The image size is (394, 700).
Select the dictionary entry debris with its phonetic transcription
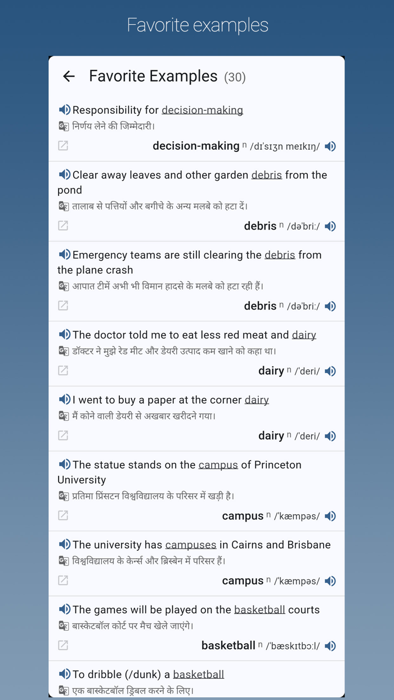[x=261, y=226]
